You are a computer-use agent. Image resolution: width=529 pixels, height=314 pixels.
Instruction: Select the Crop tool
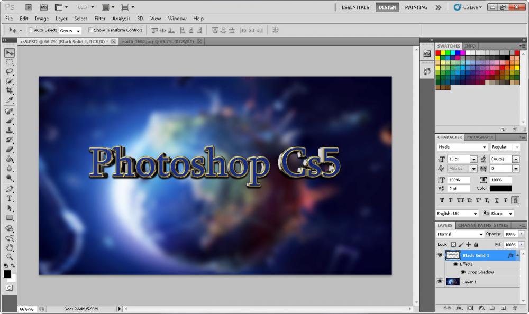[10, 90]
